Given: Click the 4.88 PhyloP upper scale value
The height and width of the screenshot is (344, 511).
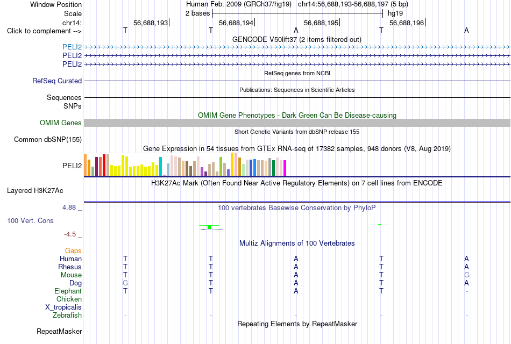Looking at the screenshot, I should 69,207.
